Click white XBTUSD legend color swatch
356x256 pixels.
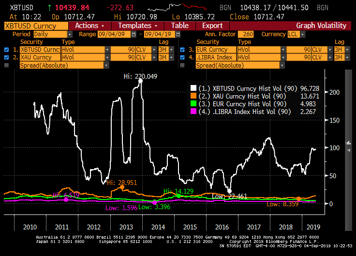[193, 88]
